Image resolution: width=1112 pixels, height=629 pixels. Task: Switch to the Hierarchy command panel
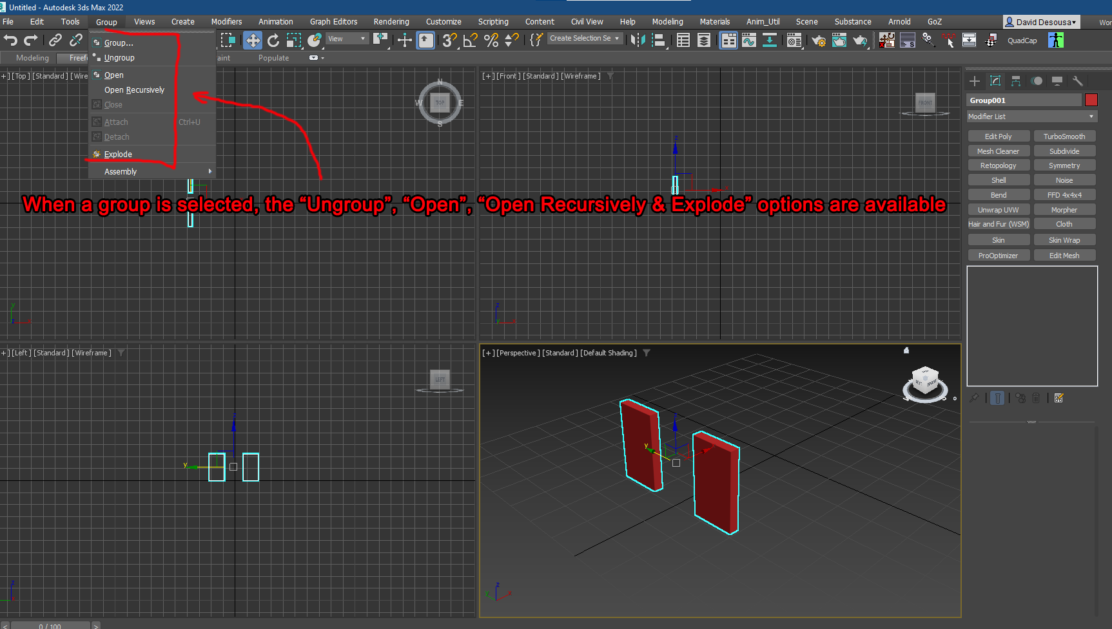pyautogui.click(x=1016, y=81)
